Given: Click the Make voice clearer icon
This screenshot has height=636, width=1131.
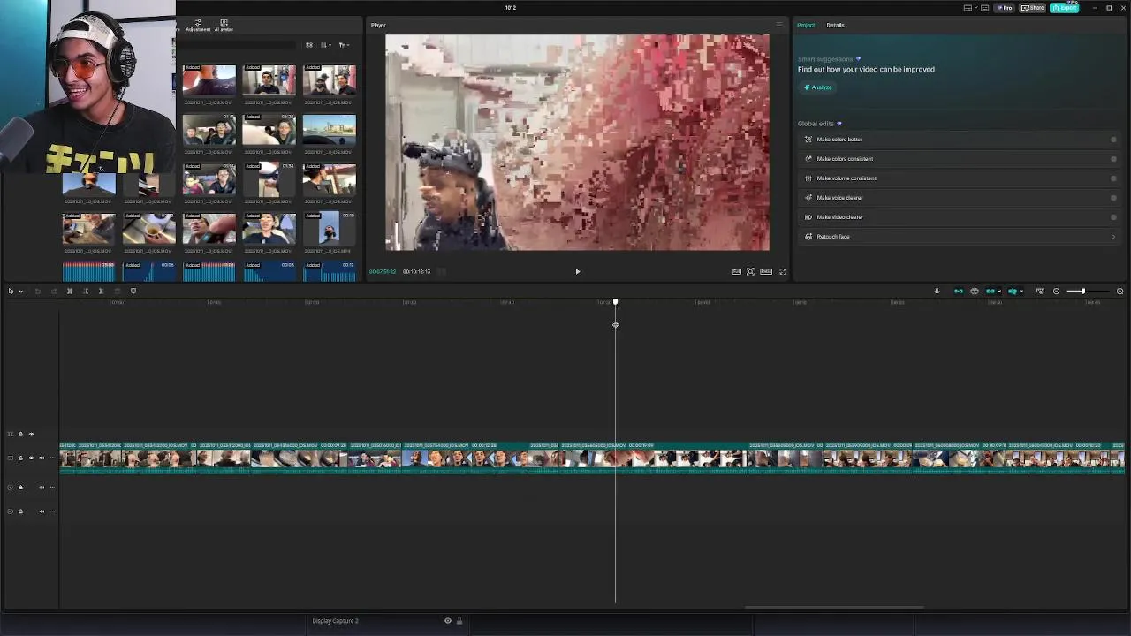Looking at the screenshot, I should 808,198.
